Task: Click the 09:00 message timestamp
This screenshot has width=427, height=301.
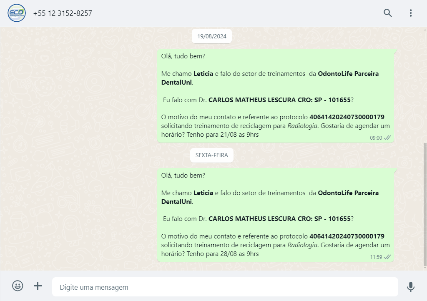Action: coord(376,138)
